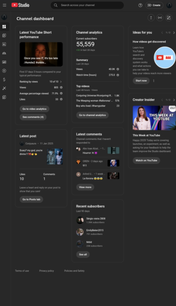Open the Customization magic wand icon
Viewport: 176px width, 306px height.
pos(4,88)
